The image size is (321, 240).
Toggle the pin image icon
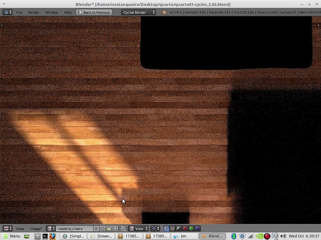(123, 229)
